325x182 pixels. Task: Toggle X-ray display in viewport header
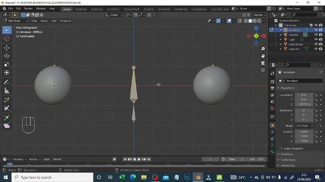click(240, 21)
